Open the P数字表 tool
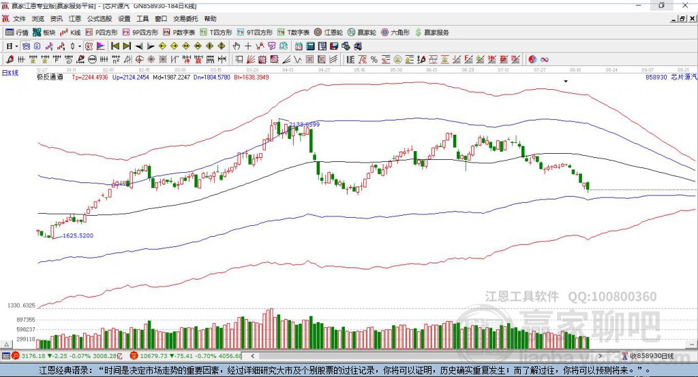The width and height of the screenshot is (698, 377). (179, 33)
